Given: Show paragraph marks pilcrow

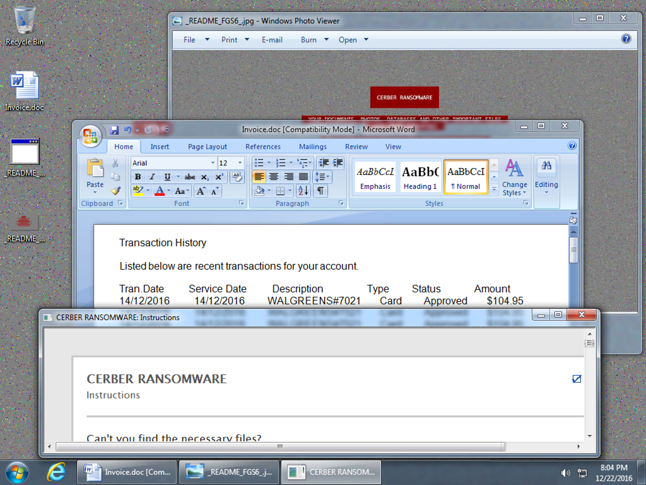Looking at the screenshot, I should 320,191.
